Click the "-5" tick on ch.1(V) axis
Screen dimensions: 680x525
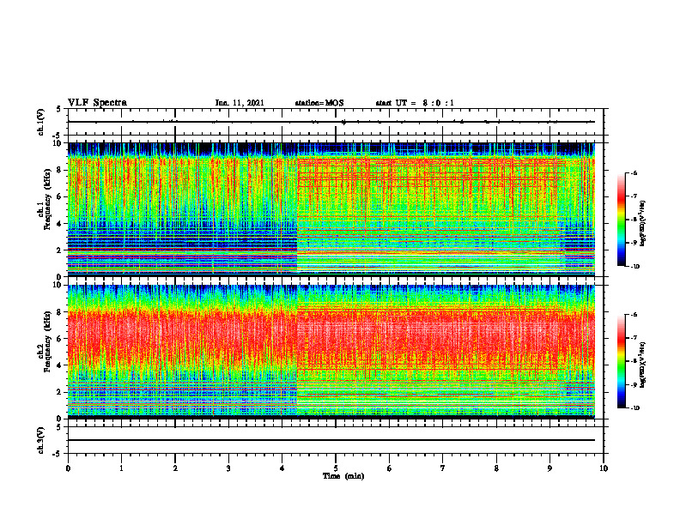(58, 136)
